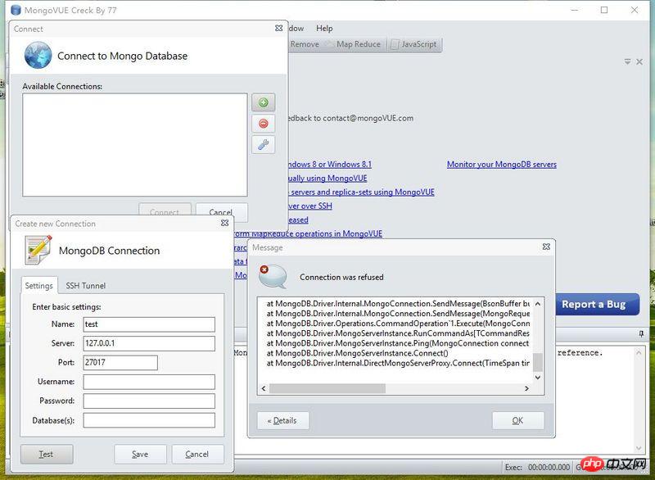Image resolution: width=655 pixels, height=480 pixels.
Task: Click the MongoVUE window title bar icon
Action: tap(16, 10)
